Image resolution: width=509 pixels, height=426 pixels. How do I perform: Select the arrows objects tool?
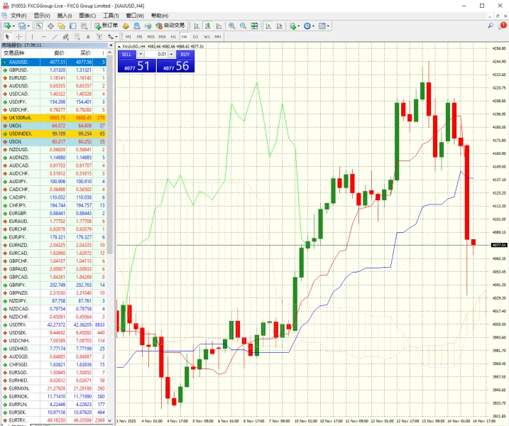click(111, 37)
